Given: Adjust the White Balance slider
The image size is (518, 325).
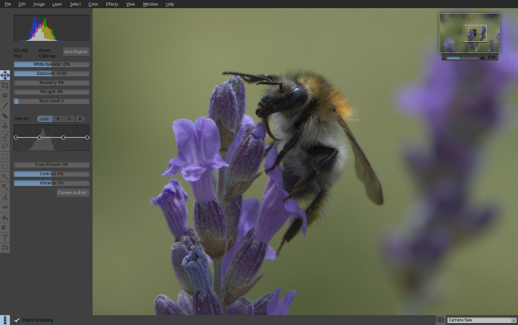Looking at the screenshot, I should [x=52, y=64].
